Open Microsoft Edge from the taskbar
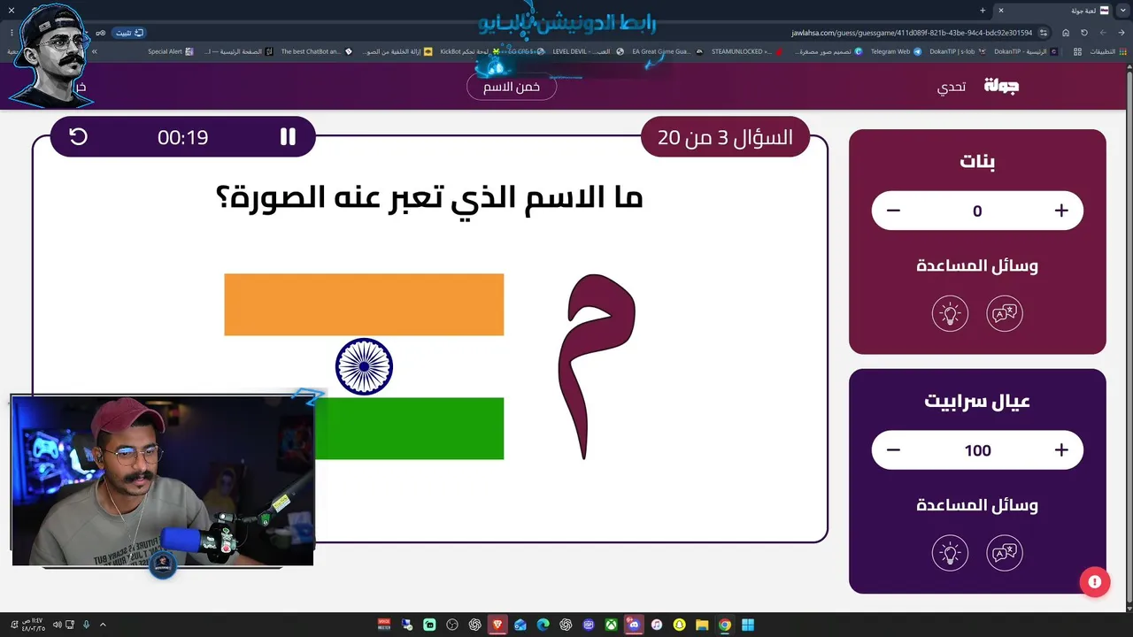Viewport: 1133px width, 637px height. [x=543, y=625]
